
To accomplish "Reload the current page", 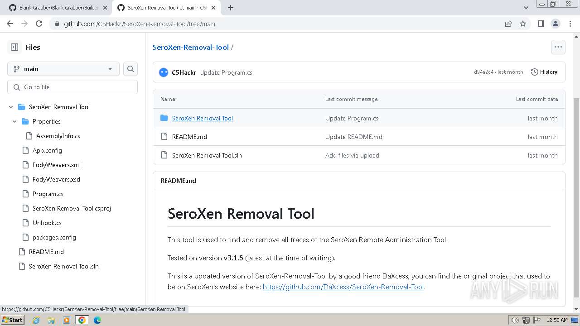I will 39,24.
